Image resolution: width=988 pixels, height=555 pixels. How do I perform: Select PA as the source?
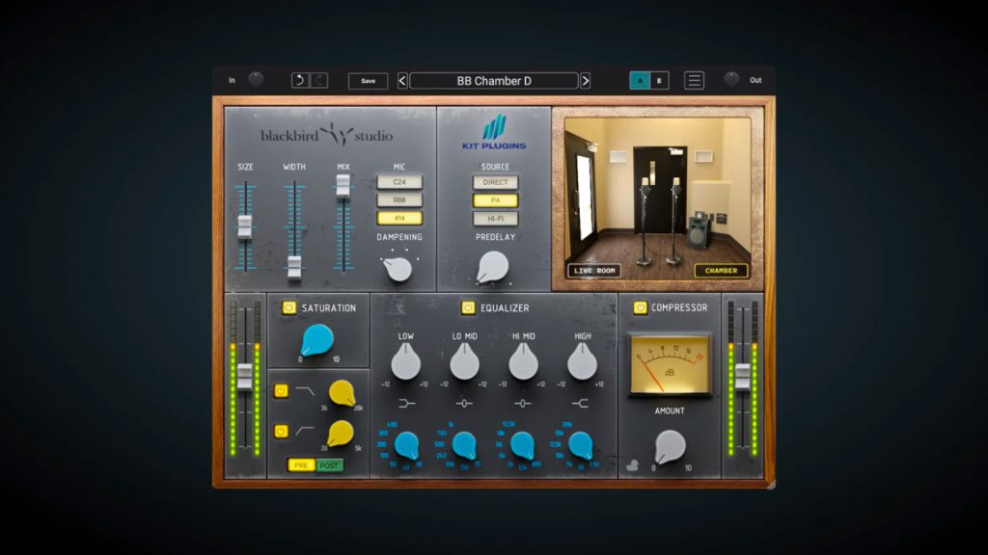[x=495, y=200]
